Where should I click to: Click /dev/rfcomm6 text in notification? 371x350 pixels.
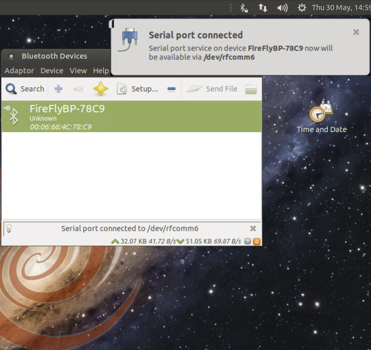pyautogui.click(x=229, y=57)
